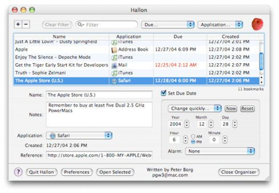This screenshot has height=193, width=279.
Task: Click the Year stepper arrows
Action: pyautogui.click(x=186, y=124)
